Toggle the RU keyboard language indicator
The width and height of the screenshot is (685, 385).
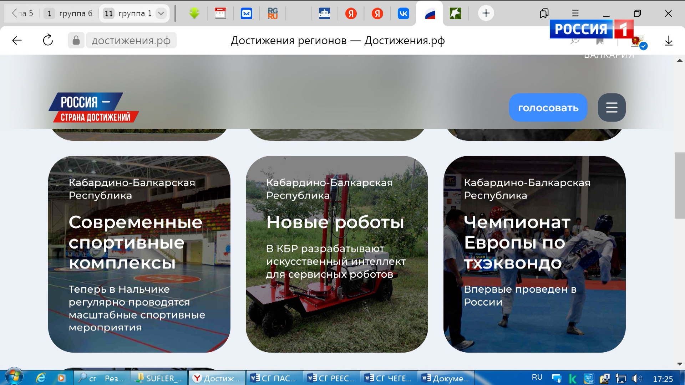tap(537, 377)
